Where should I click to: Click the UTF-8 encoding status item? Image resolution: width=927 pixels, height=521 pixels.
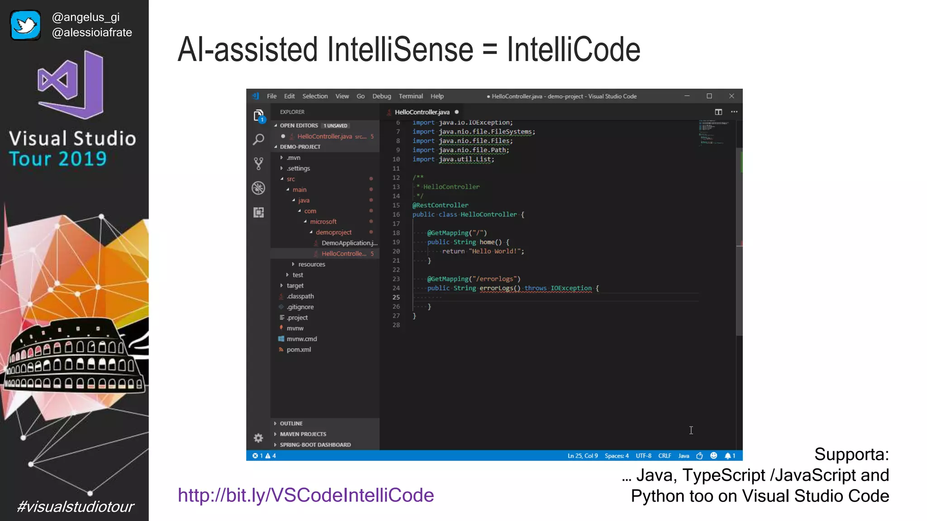tap(643, 455)
